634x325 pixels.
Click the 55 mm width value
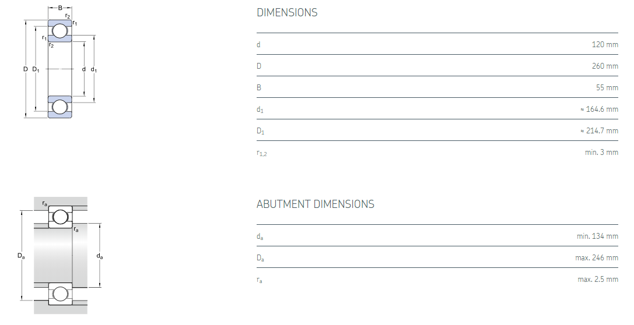click(x=607, y=87)
